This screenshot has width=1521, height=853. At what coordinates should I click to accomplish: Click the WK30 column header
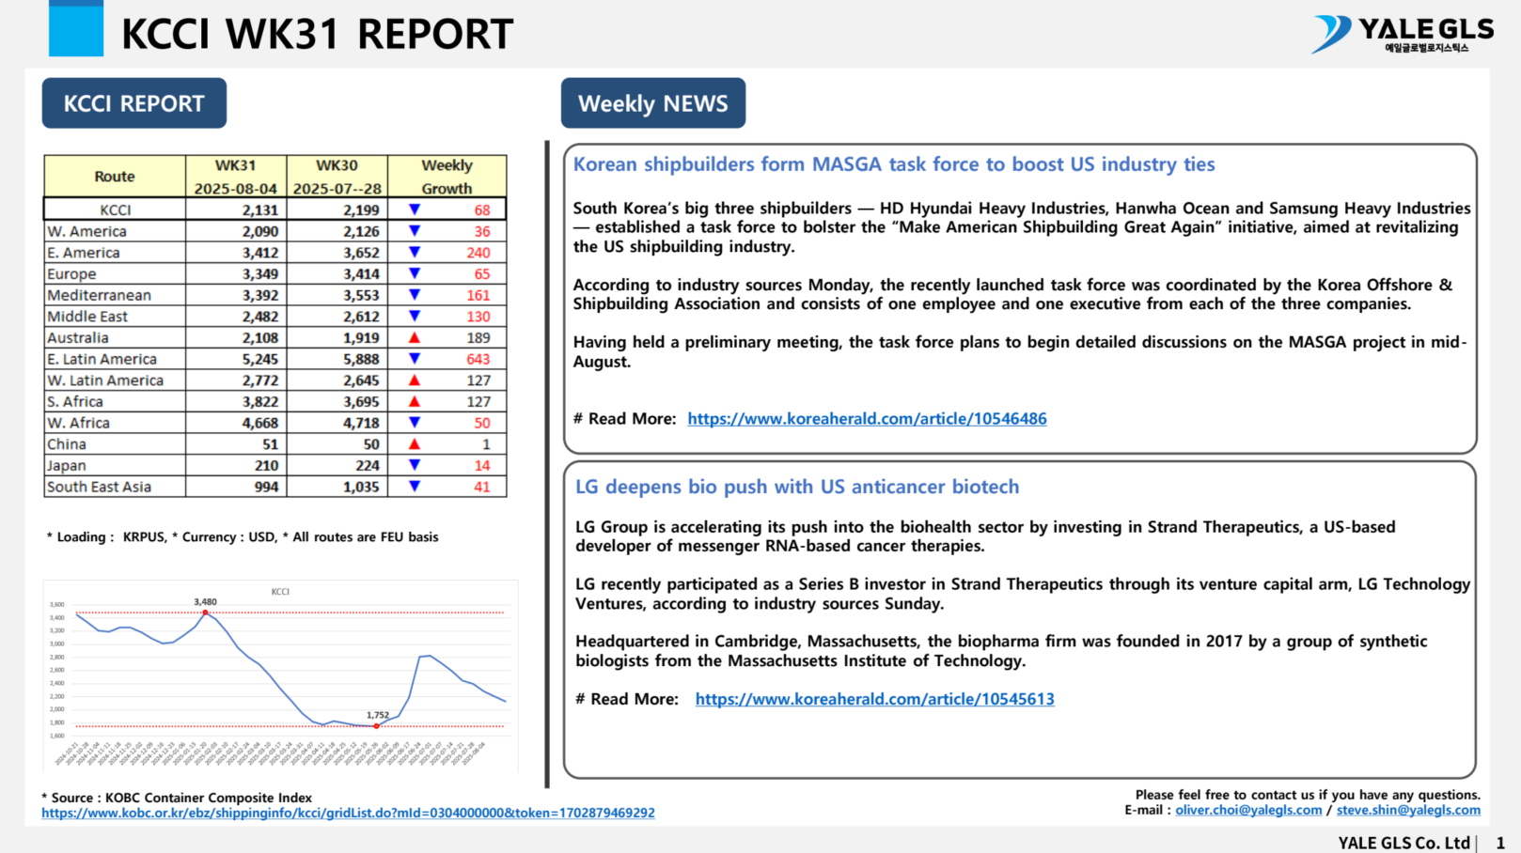click(x=337, y=177)
